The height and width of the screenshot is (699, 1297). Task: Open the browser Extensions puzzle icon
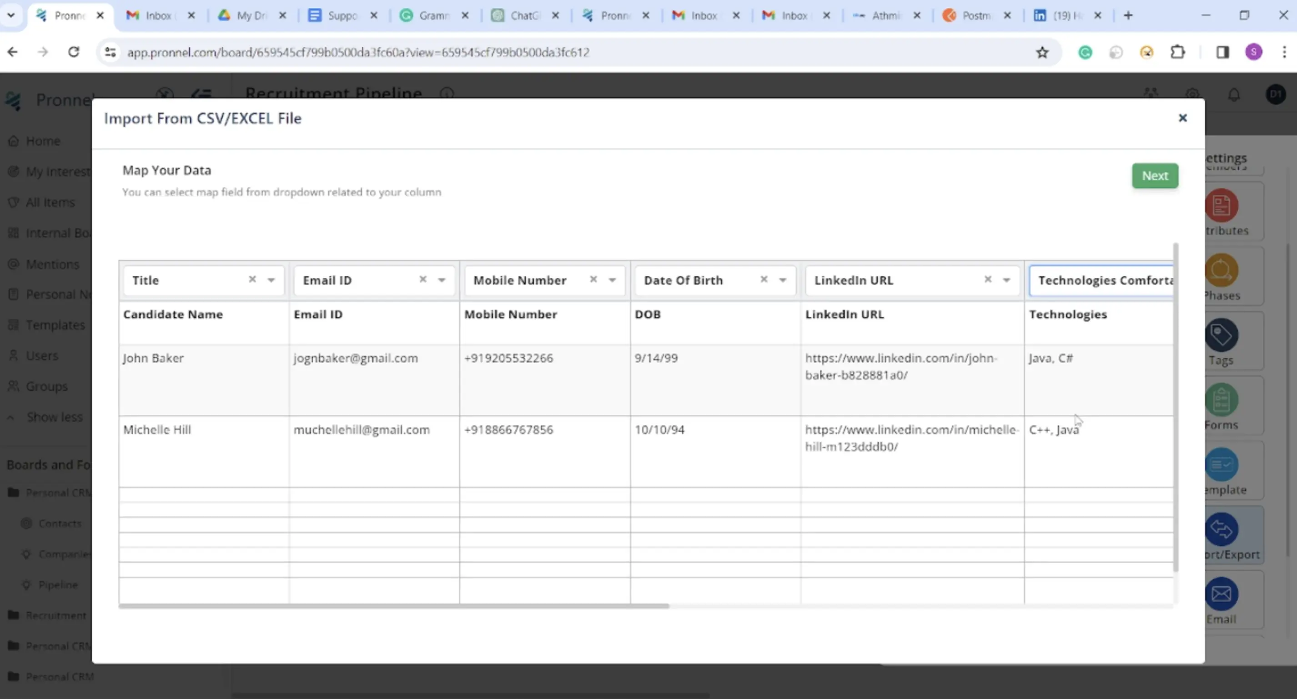coord(1178,52)
